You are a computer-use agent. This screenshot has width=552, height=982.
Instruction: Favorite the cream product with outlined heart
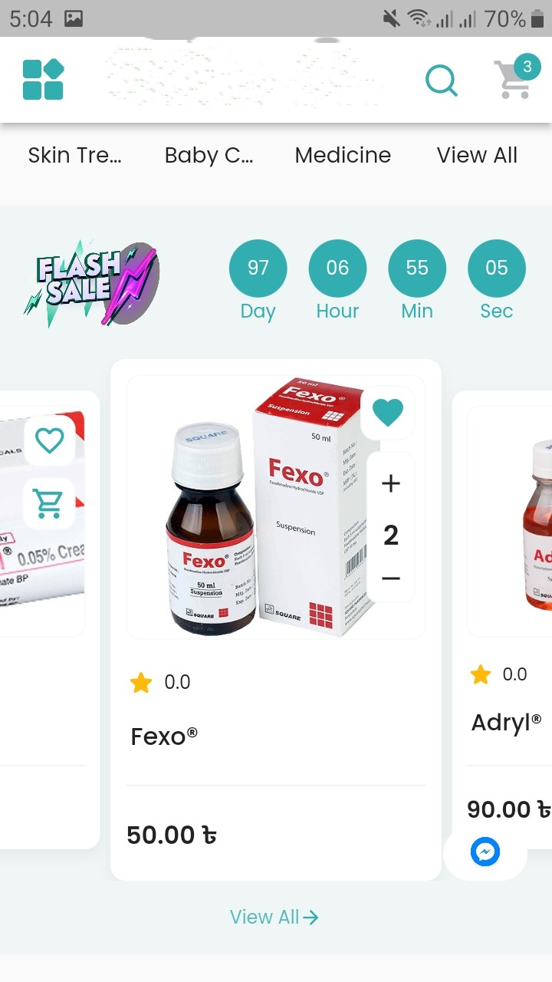(49, 440)
